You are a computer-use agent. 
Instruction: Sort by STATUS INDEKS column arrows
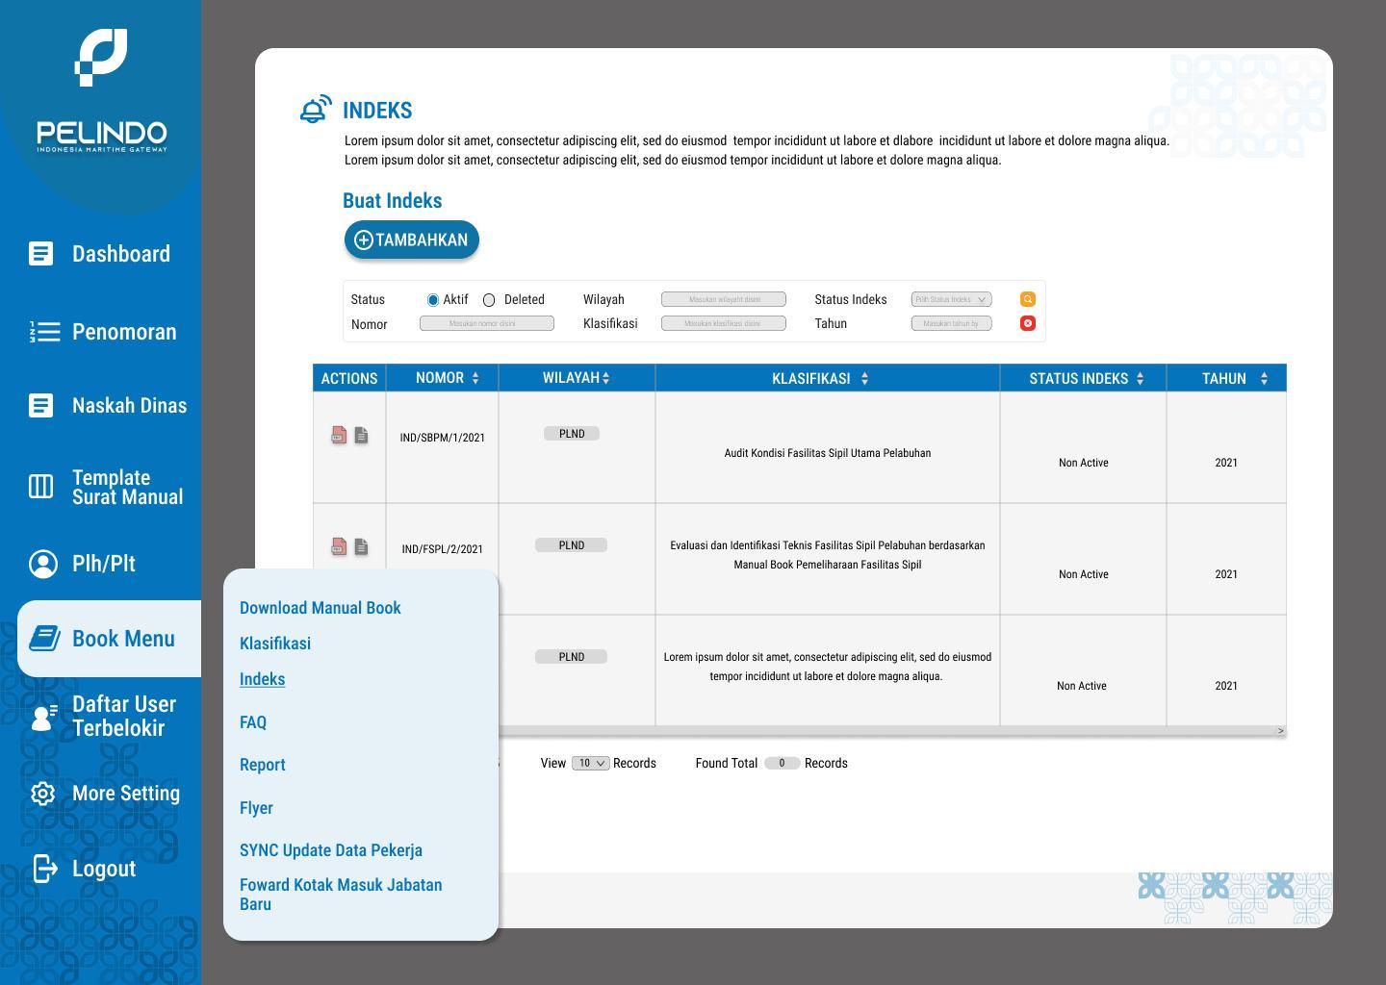click(x=1141, y=379)
